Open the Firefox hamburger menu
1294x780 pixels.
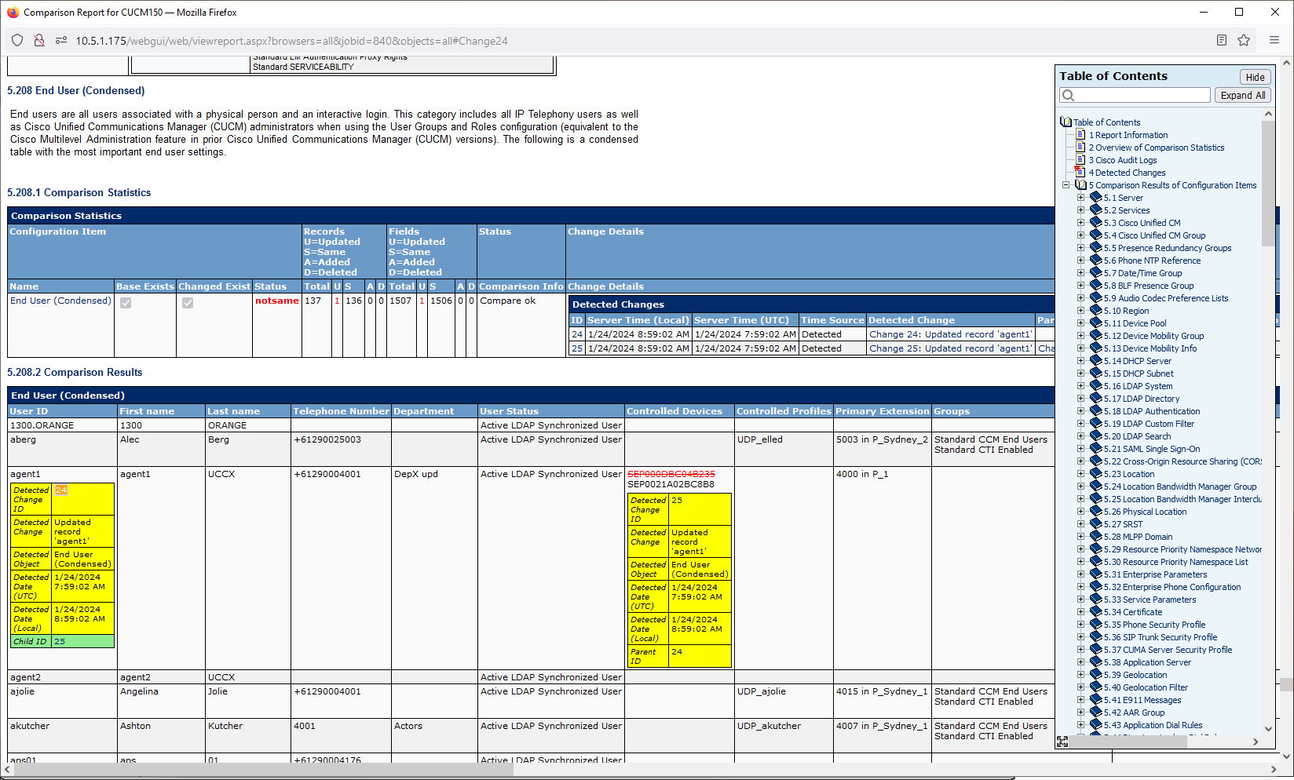(1274, 41)
